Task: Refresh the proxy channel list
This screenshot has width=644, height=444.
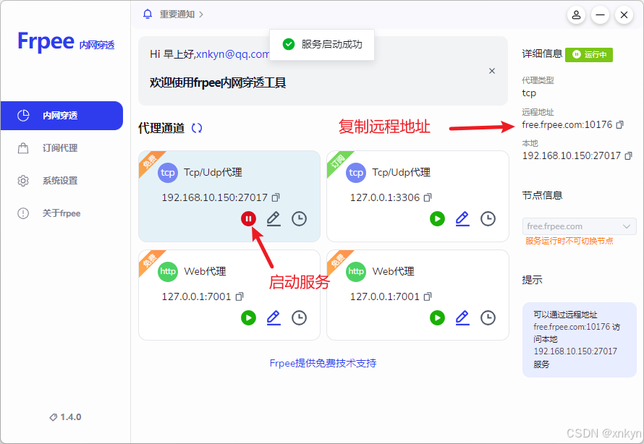Action: pyautogui.click(x=197, y=128)
